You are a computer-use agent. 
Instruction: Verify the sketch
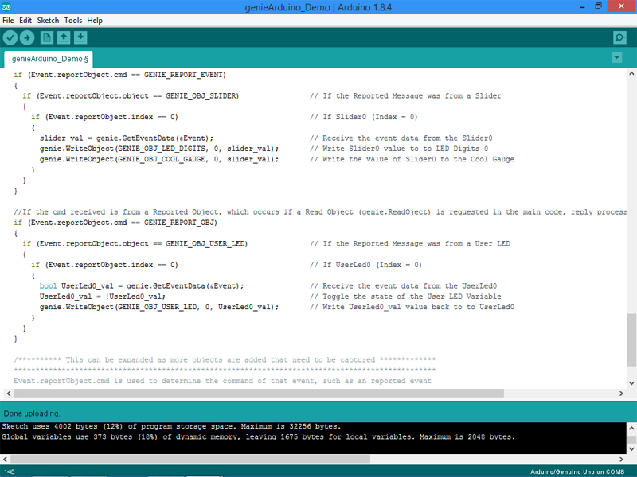pyautogui.click(x=10, y=37)
